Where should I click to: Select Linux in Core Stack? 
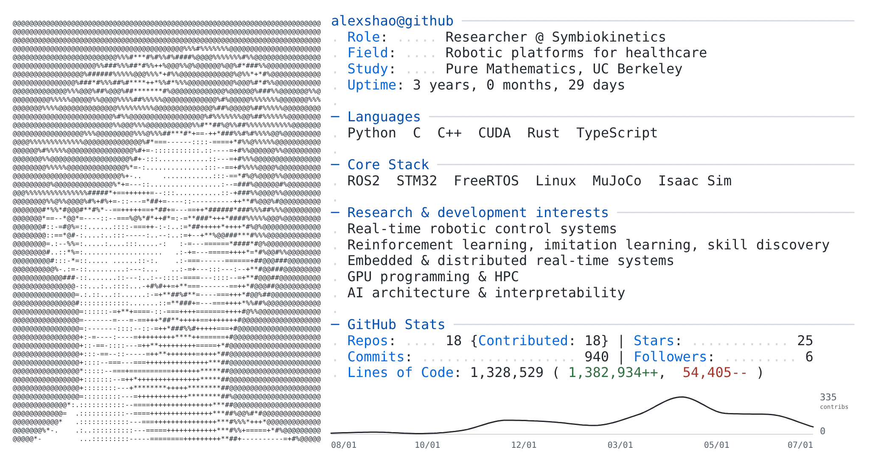pos(556,181)
